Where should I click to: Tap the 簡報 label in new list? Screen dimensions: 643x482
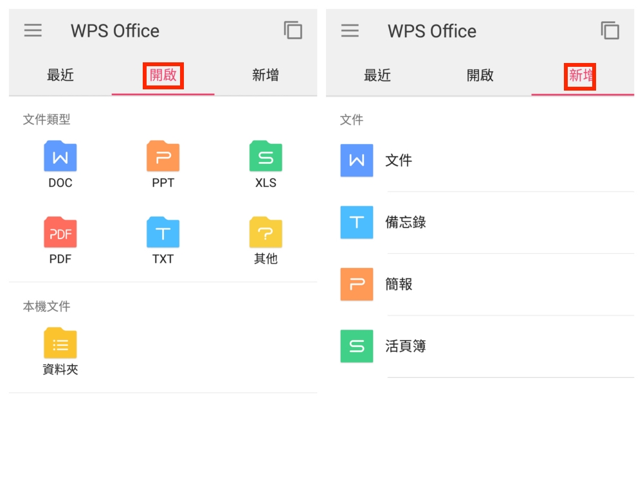click(399, 284)
